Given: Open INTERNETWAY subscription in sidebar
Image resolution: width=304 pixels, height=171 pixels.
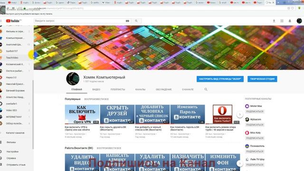Looking at the screenshot, I should [14, 117].
